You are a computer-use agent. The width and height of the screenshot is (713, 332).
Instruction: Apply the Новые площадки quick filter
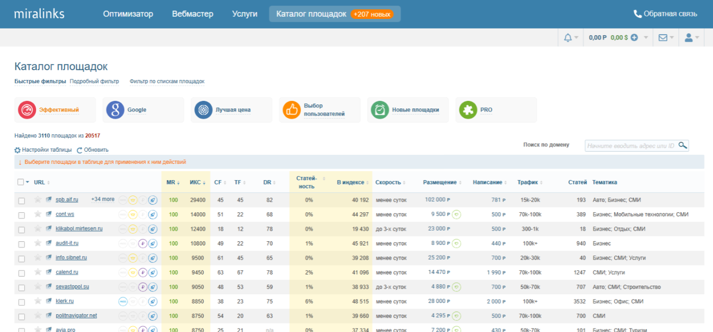point(408,110)
